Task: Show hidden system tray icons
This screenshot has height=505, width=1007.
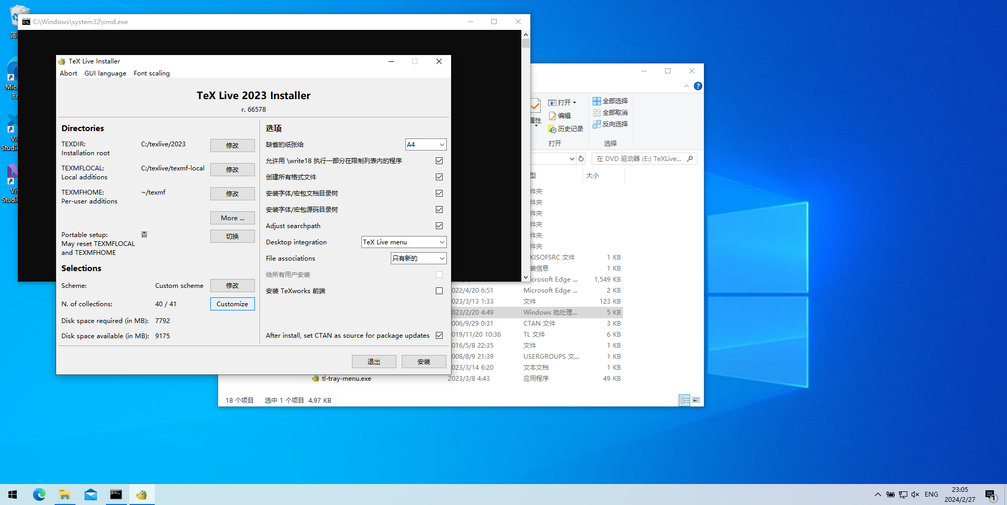Action: 877,495
